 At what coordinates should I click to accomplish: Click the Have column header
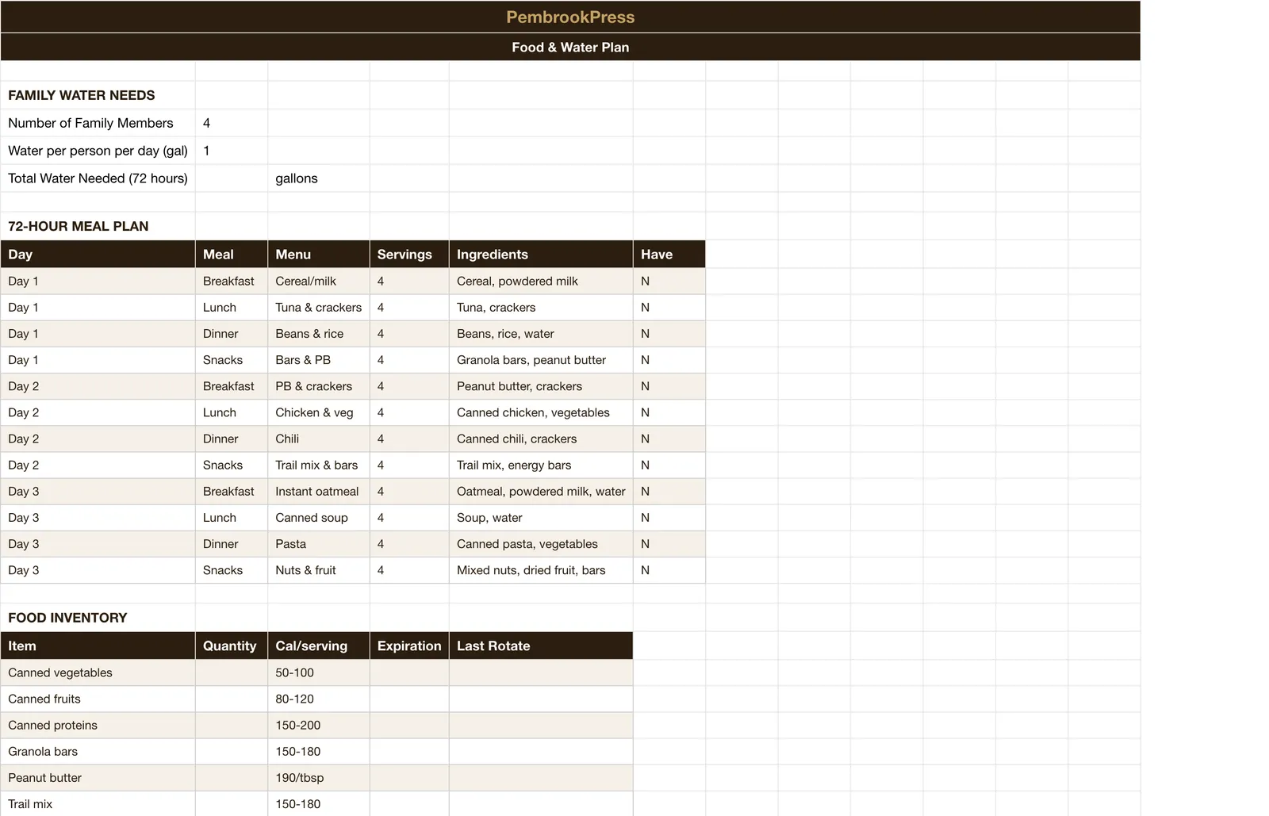(669, 255)
